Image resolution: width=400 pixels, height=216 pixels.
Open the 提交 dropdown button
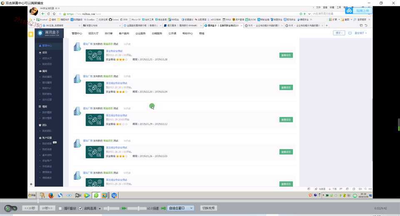339,33
